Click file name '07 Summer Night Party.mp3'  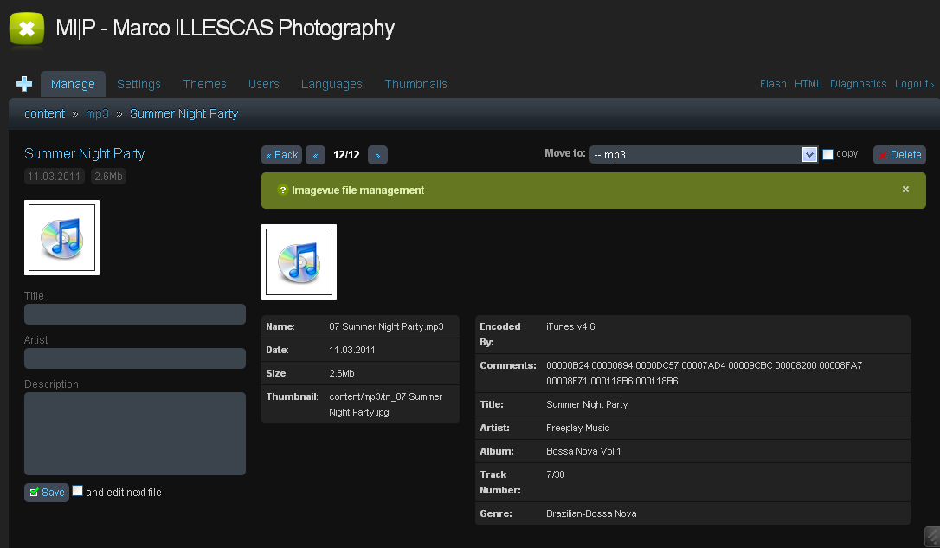pos(386,326)
